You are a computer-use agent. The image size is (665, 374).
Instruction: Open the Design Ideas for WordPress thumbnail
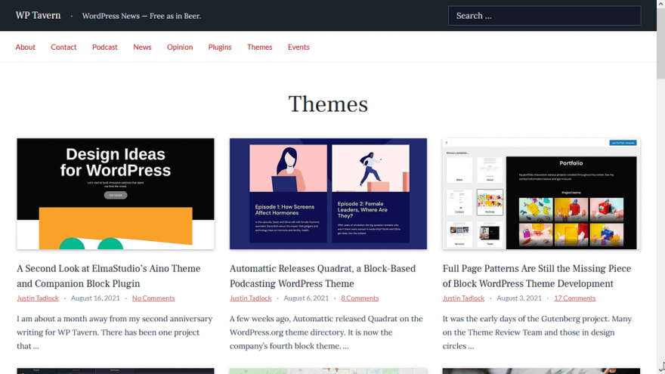[116, 193]
